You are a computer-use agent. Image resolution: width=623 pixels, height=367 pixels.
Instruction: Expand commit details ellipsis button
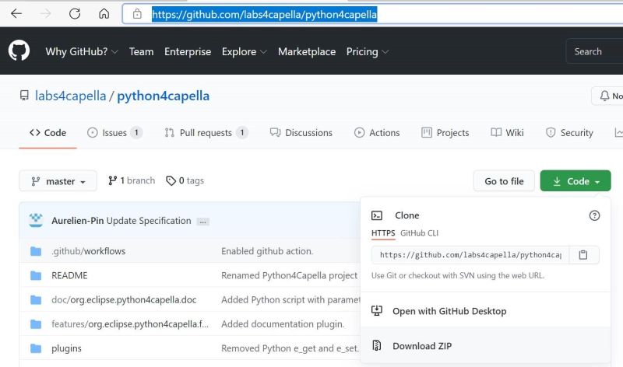click(202, 222)
